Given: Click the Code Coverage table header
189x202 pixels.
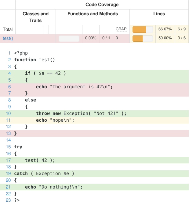Looking at the screenshot, I should [102, 5].
